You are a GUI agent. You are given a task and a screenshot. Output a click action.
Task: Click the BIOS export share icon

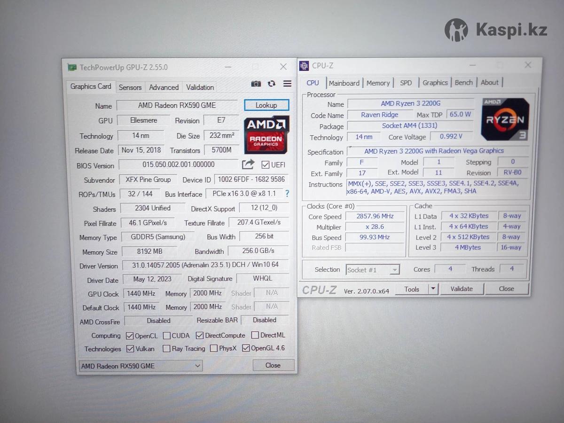click(248, 164)
